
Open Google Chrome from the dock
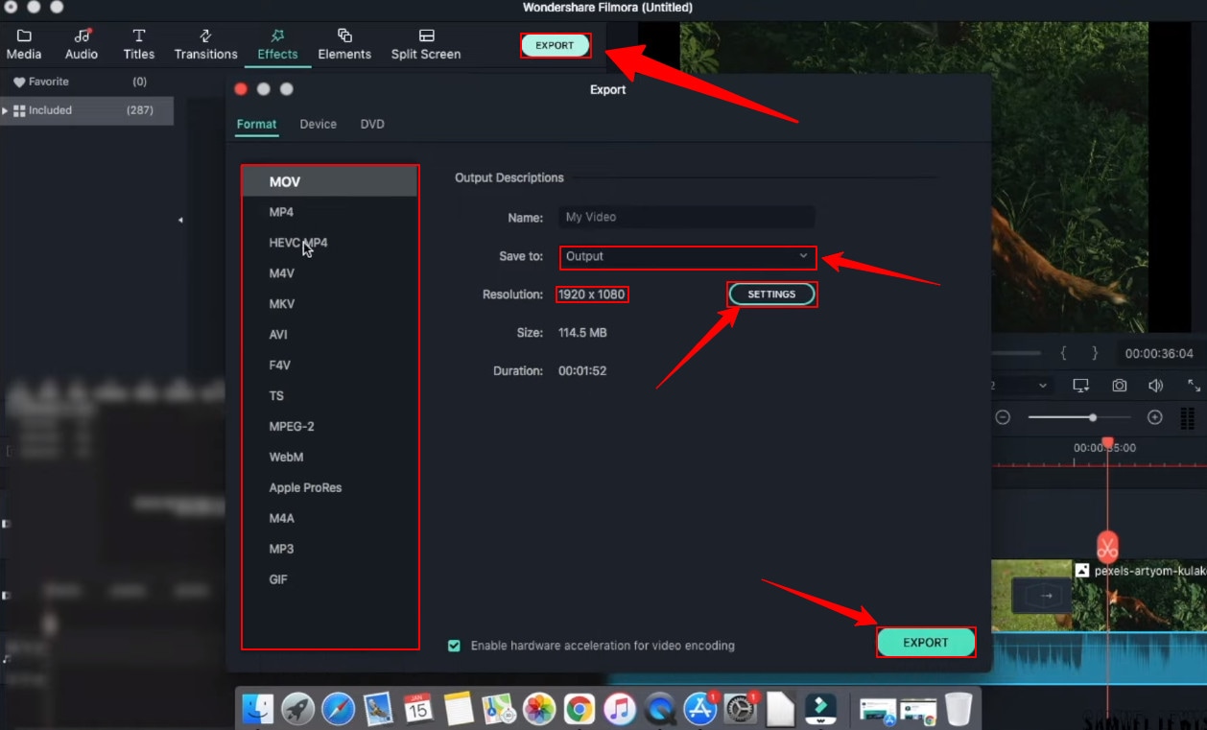click(x=580, y=709)
